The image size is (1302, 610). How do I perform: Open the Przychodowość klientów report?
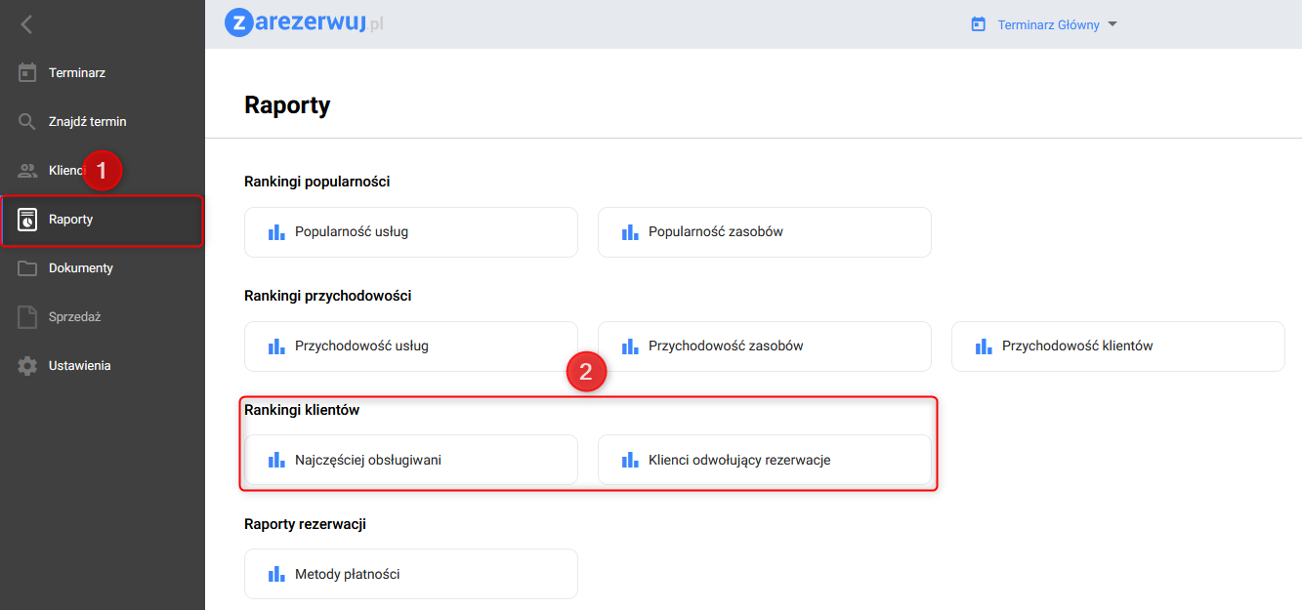pos(1117,346)
